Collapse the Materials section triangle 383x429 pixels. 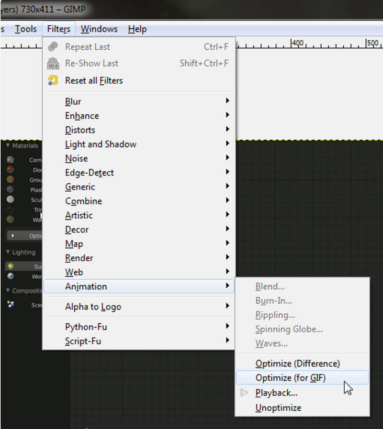pos(8,145)
